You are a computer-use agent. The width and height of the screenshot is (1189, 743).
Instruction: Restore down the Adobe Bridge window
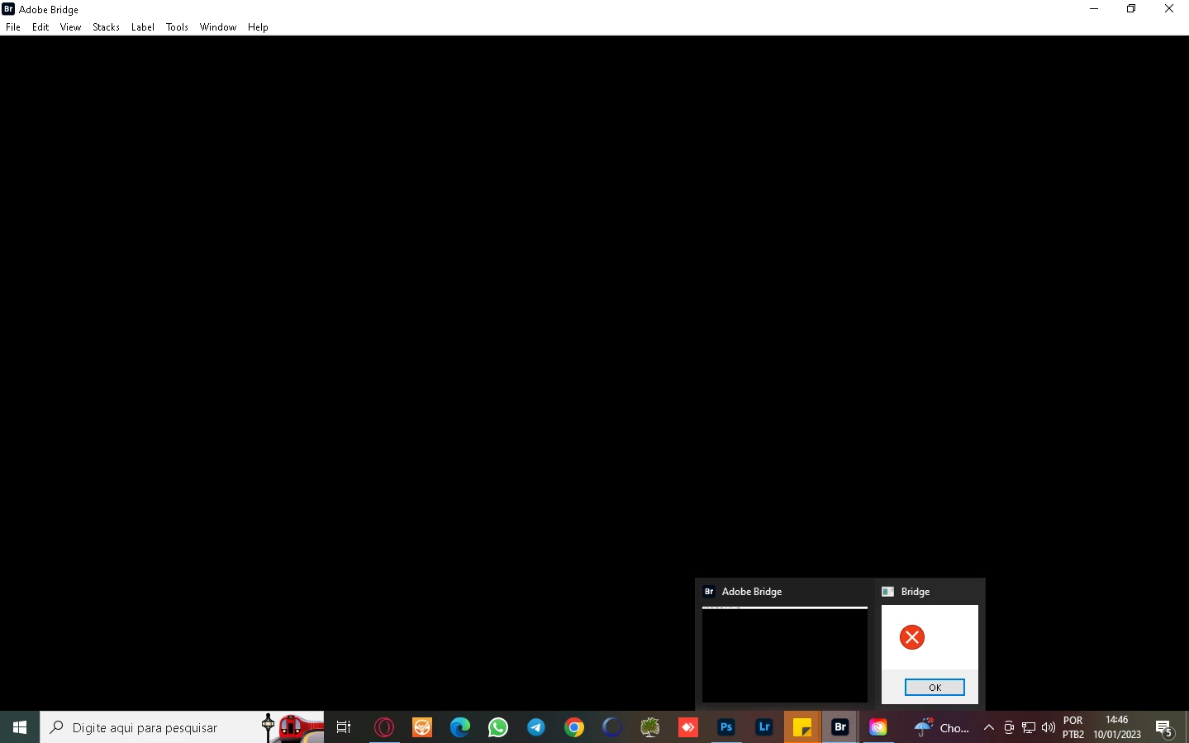coord(1131,9)
